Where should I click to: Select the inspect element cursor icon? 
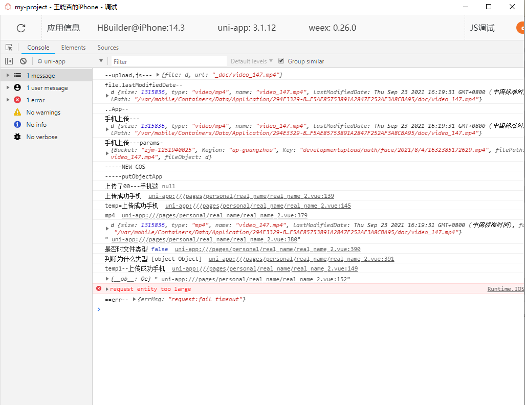tap(9, 48)
